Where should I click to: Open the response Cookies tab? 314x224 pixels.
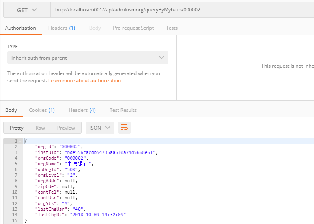[42, 110]
